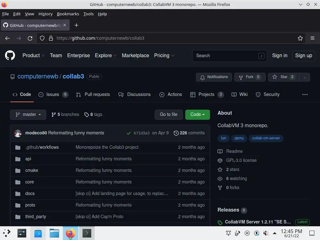Viewport: 320px width, 240px height.
Task: Open the Security tab
Action: point(267,94)
